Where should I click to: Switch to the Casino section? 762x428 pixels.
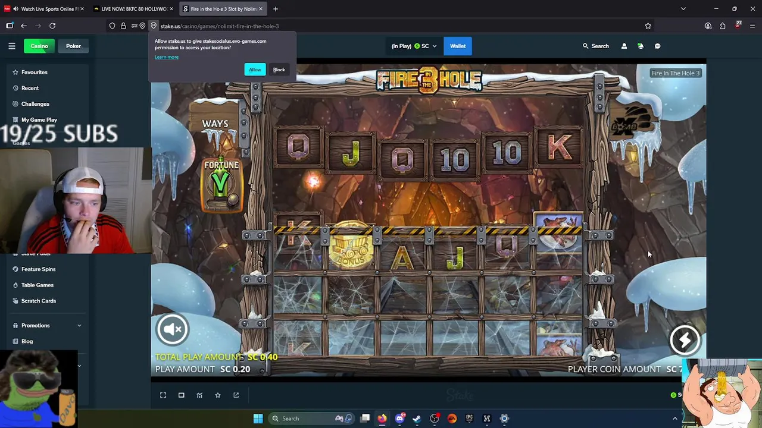pyautogui.click(x=39, y=46)
